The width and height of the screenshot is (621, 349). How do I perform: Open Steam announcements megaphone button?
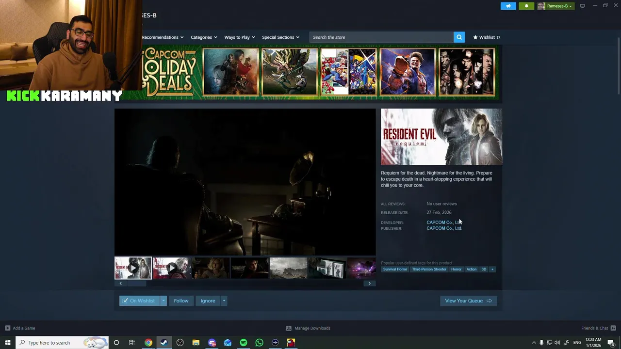tap(508, 6)
